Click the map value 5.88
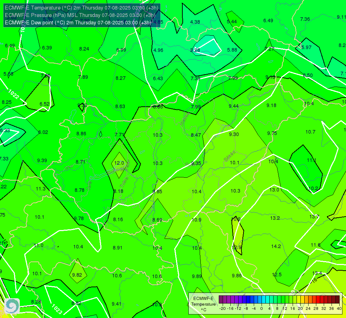Viewport: 346px width, 318px height. click(x=232, y=50)
